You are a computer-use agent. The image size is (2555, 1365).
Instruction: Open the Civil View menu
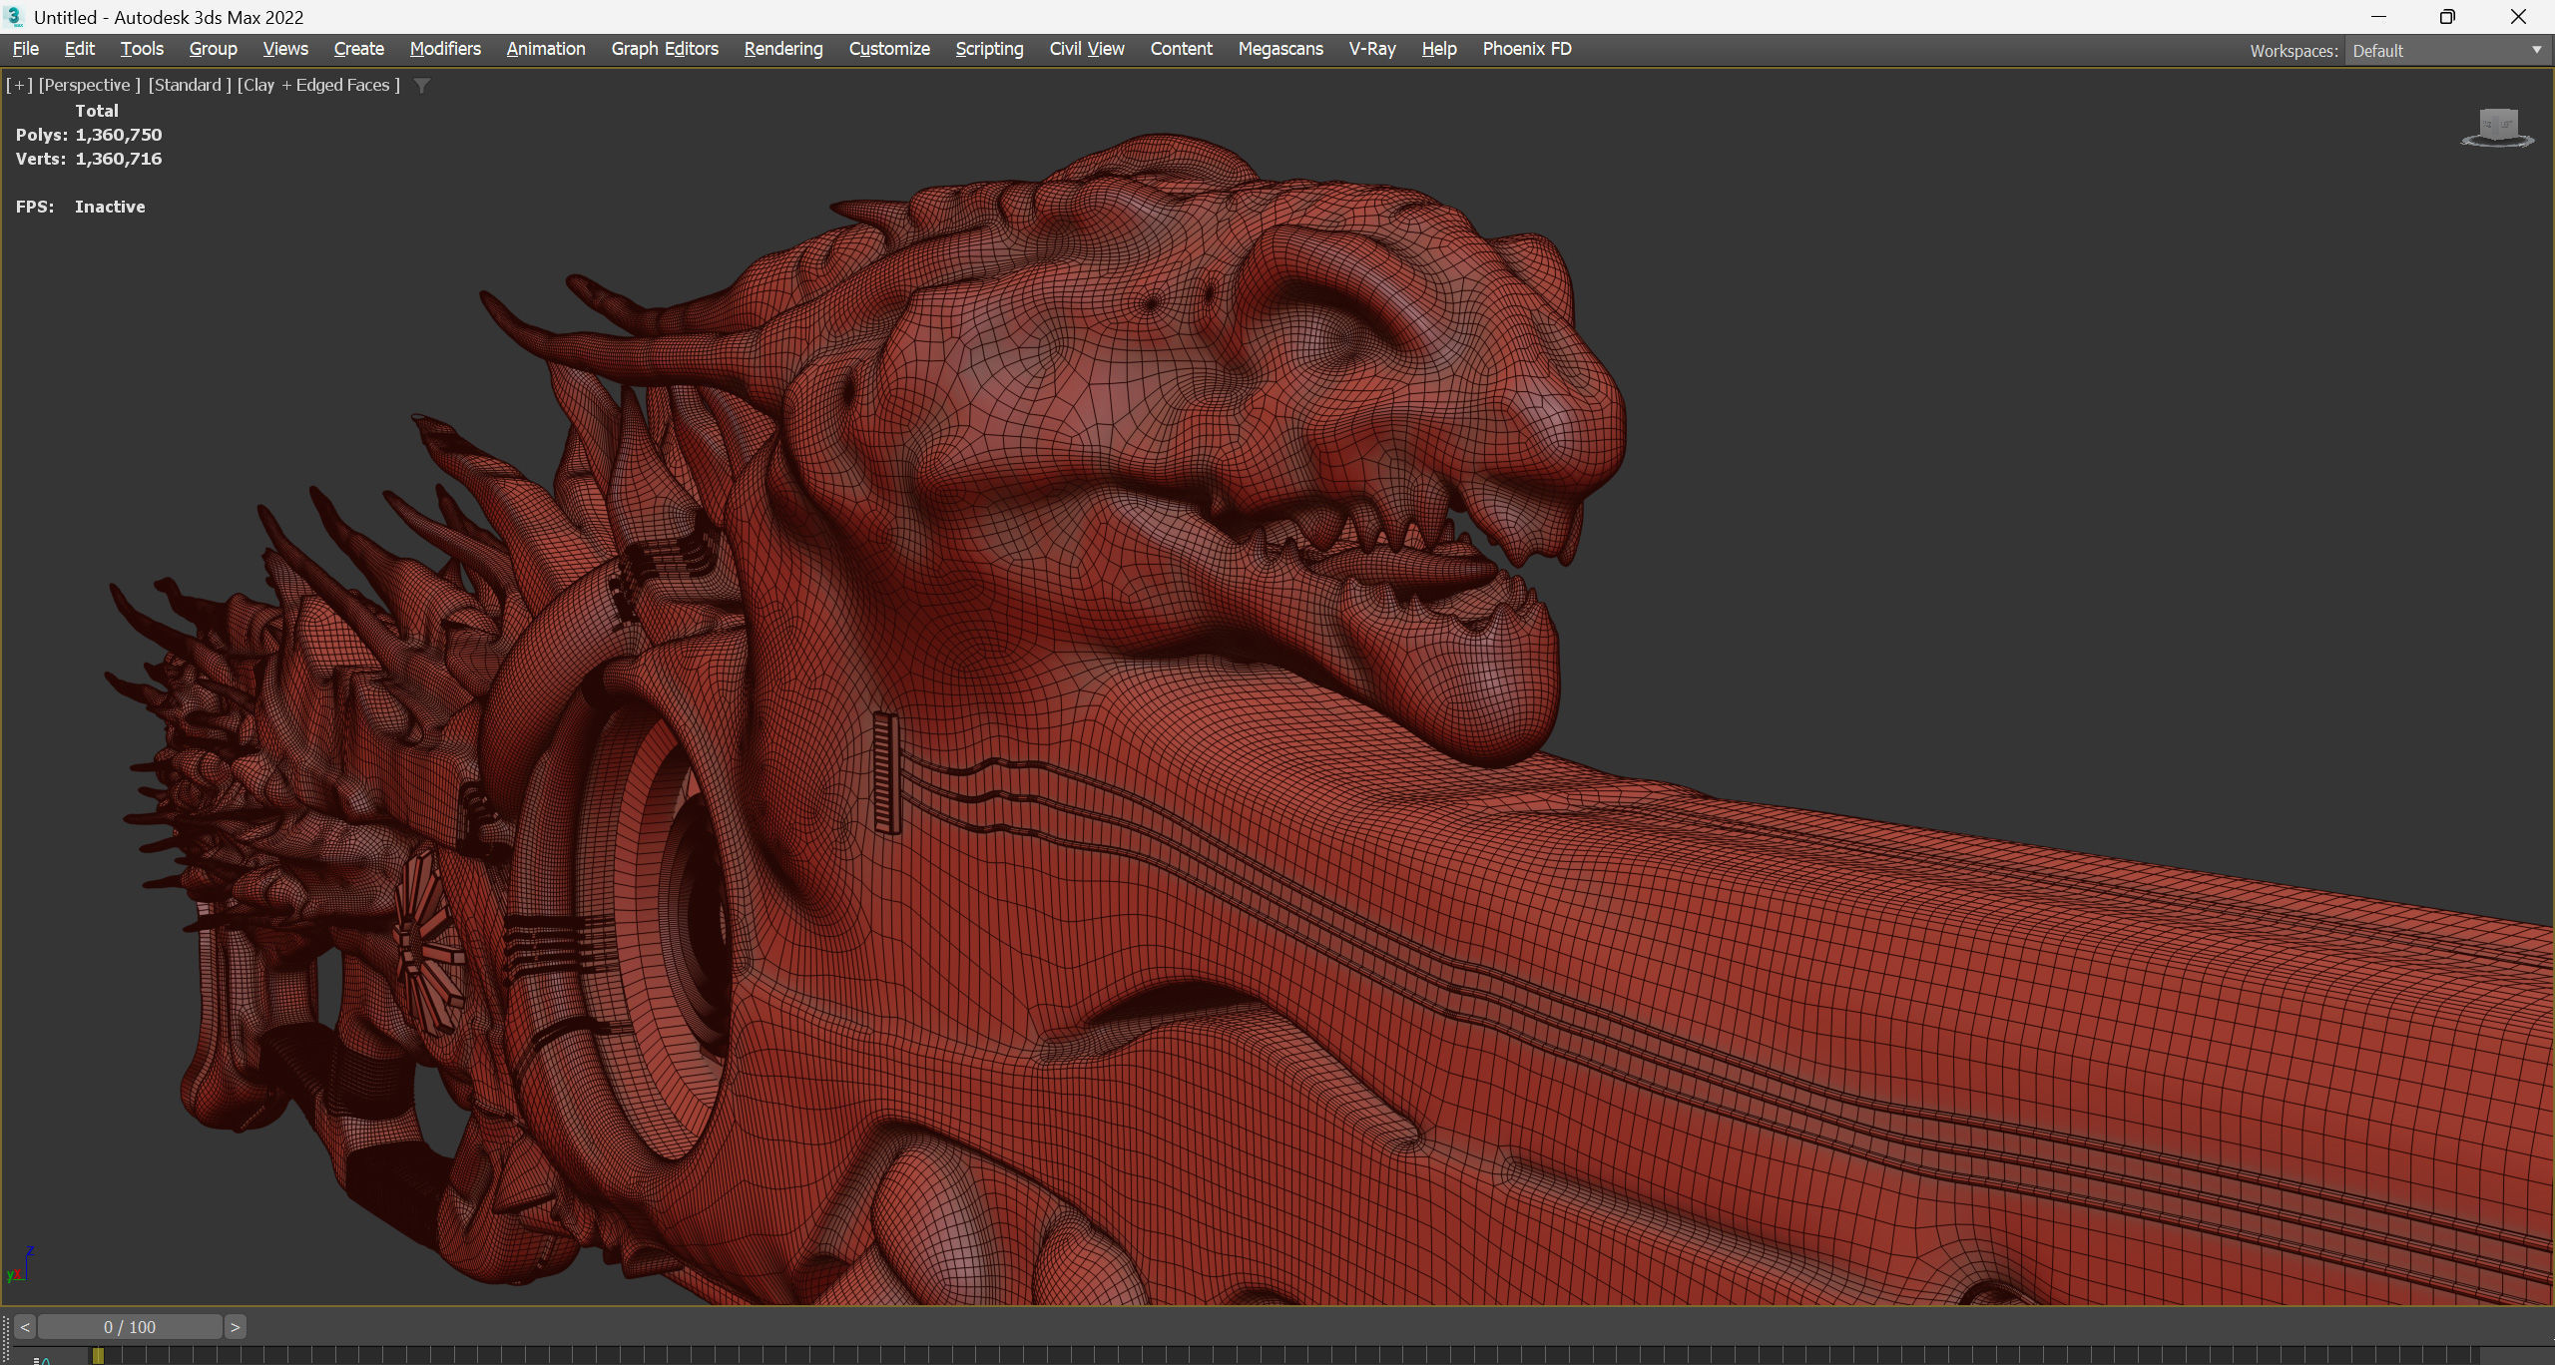pyautogui.click(x=1087, y=49)
